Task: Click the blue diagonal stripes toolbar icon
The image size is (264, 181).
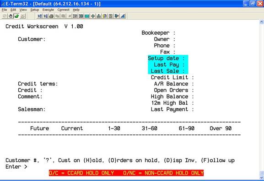Action: coord(123,16)
